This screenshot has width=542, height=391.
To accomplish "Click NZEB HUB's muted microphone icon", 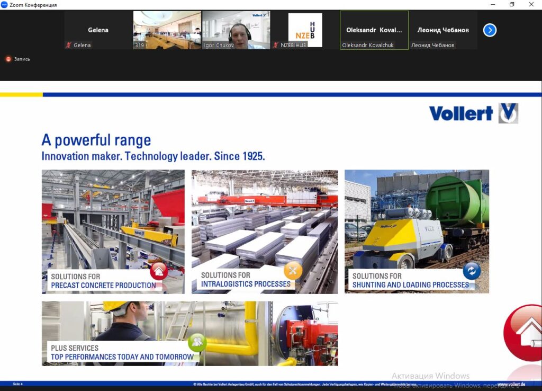I will (x=275, y=45).
